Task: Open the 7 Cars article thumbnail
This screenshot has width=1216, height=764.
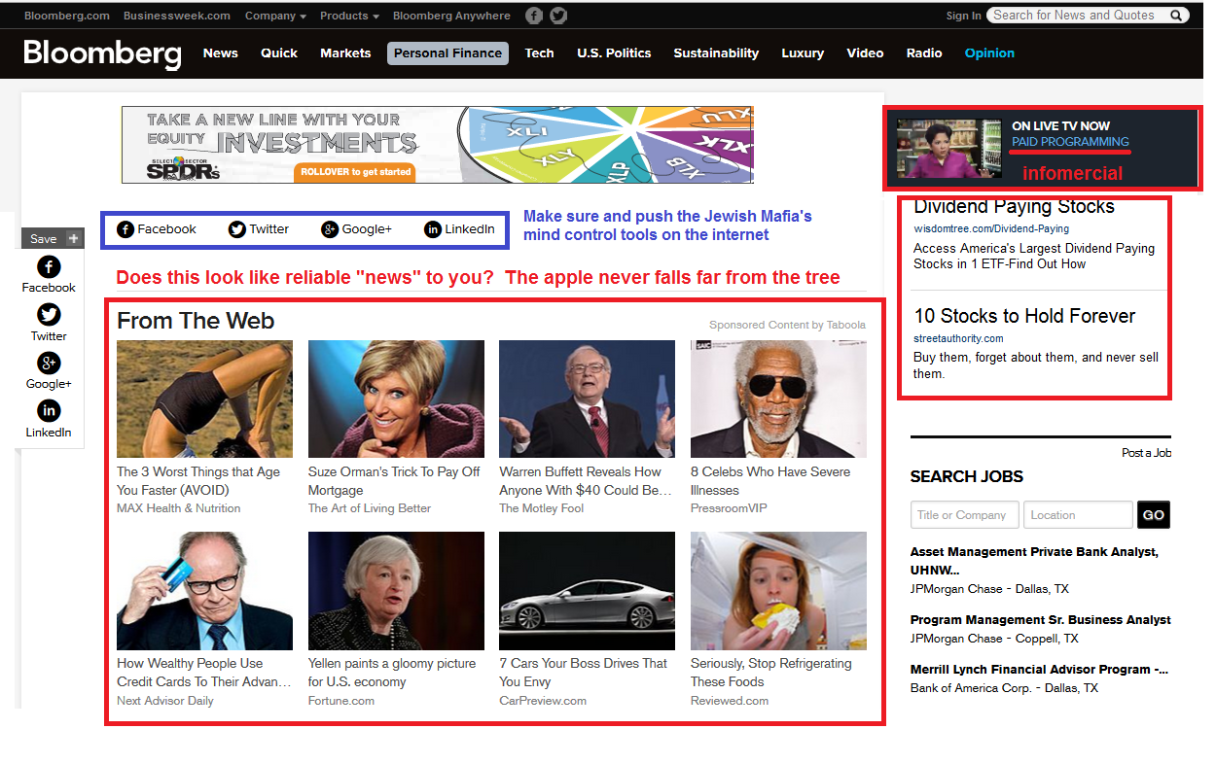Action: point(587,591)
